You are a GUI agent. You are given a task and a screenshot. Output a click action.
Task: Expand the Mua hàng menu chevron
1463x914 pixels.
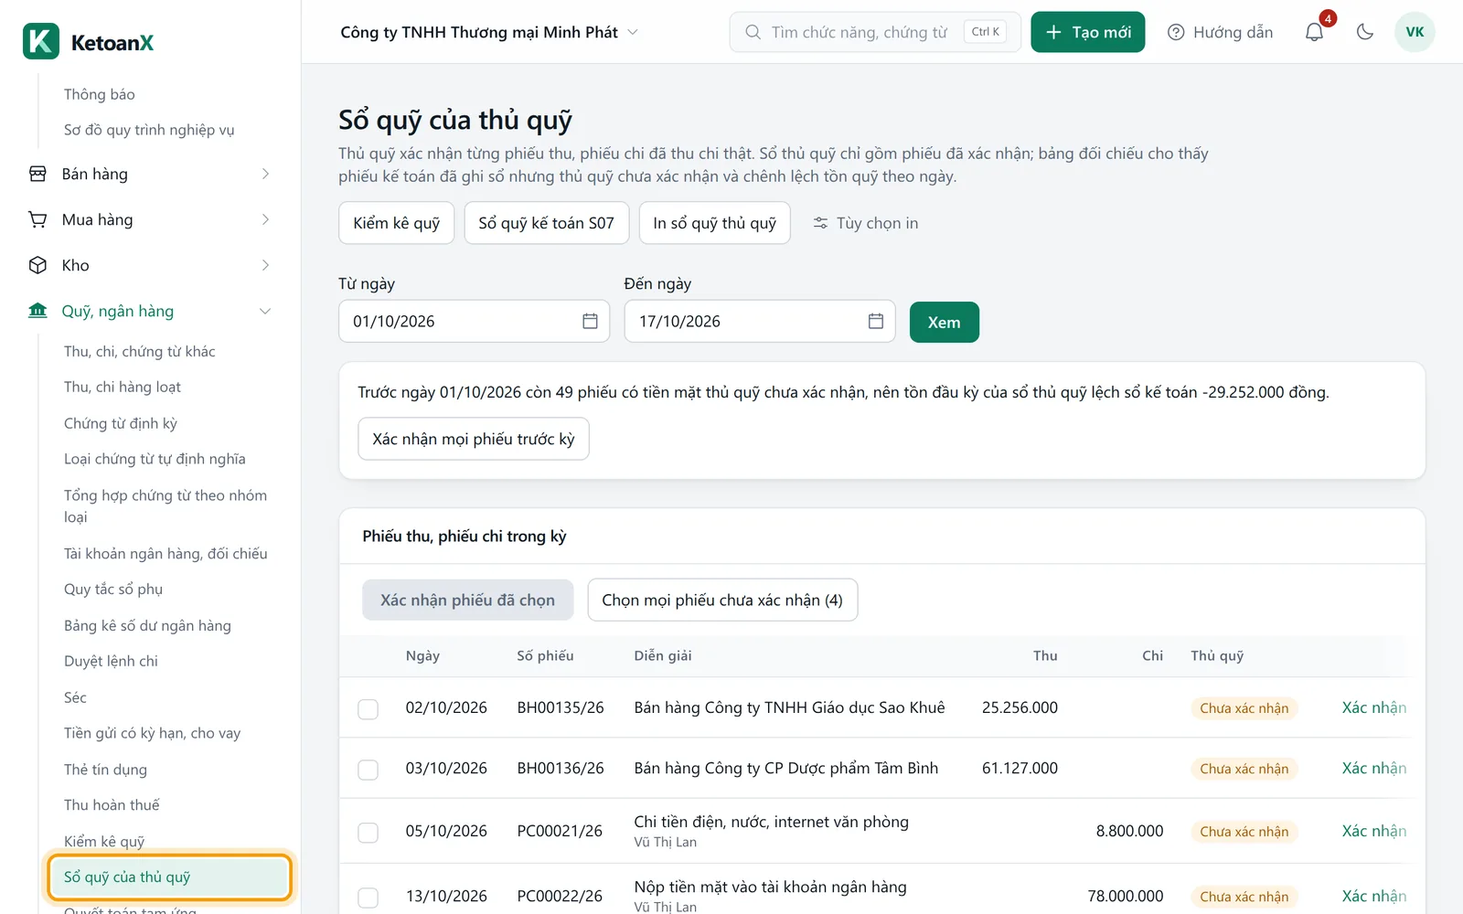pos(265,219)
